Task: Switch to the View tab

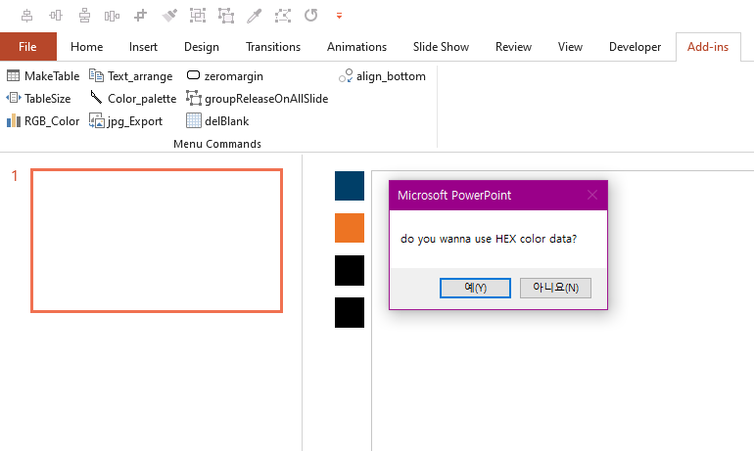Action: [x=570, y=47]
